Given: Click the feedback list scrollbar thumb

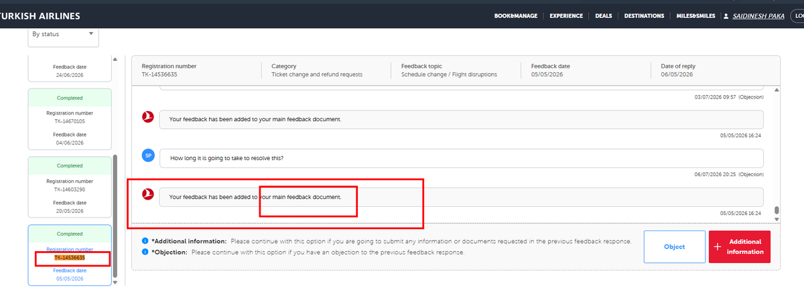Looking at the screenshot, I should (x=117, y=216).
